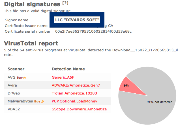178x126 pixels.
Task: Click the red 9% pie chart slice
Action: pyautogui.click(x=129, y=88)
